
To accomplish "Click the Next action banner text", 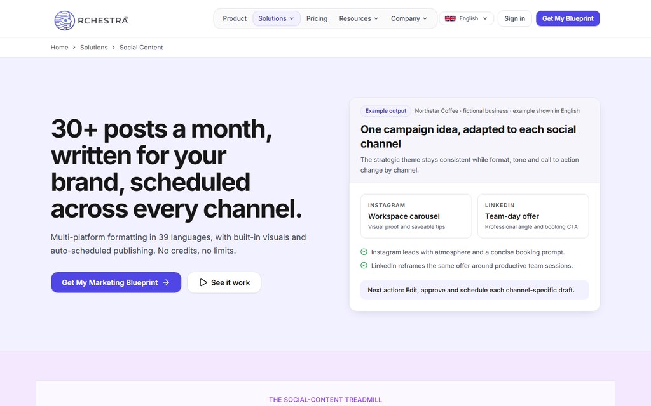I will point(471,290).
